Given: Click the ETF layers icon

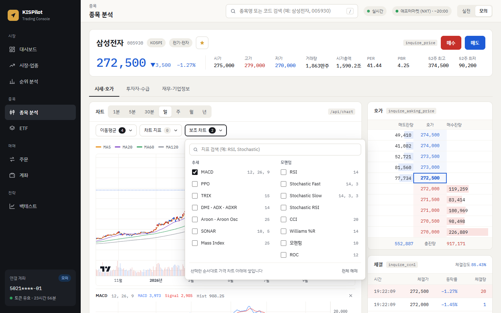Looking at the screenshot, I should point(12,128).
